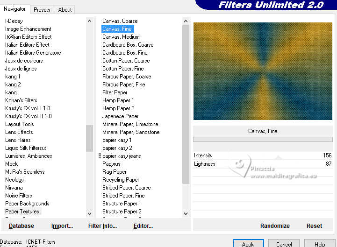
Task: Select Noise Filters category
Action: coord(19,196)
